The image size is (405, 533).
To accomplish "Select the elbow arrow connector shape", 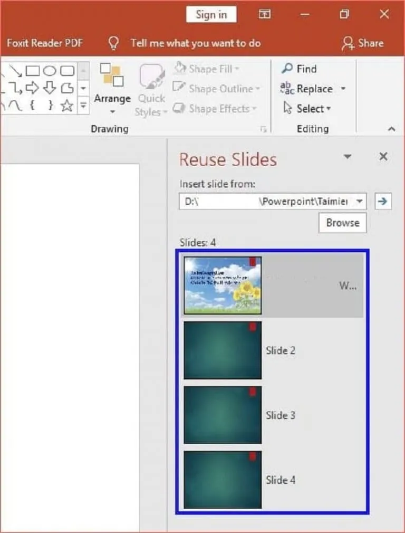I will (x=16, y=88).
